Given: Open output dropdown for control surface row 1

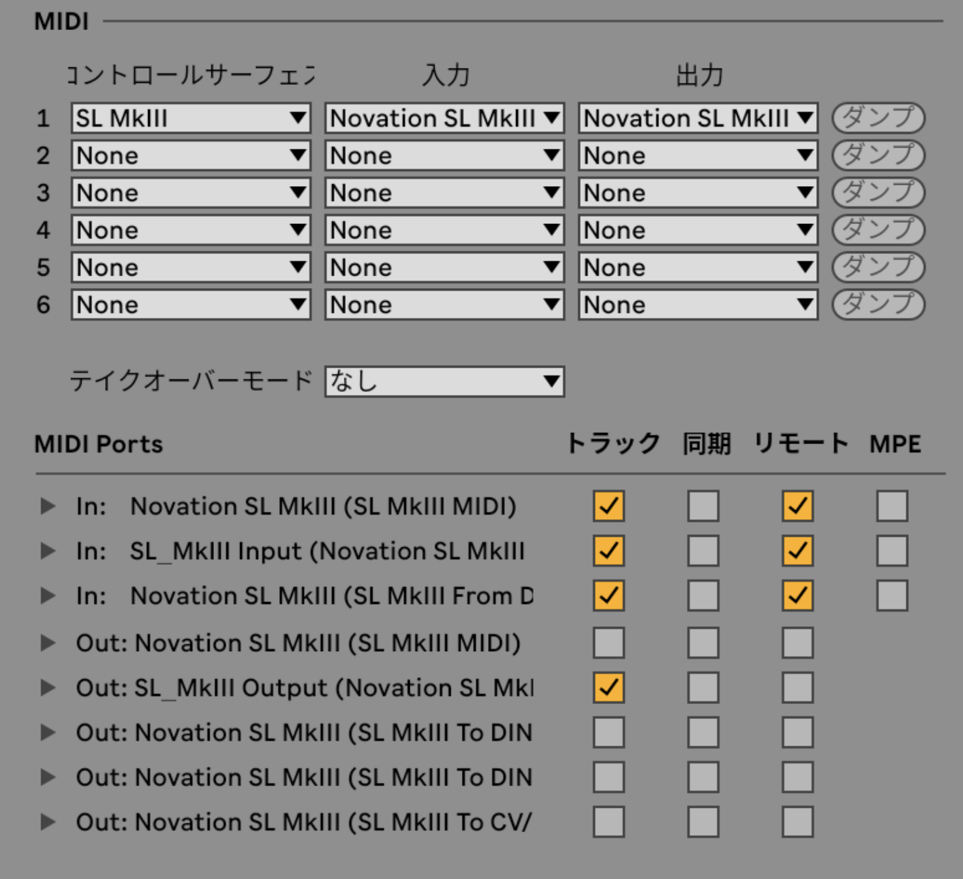Looking at the screenshot, I should [x=698, y=119].
